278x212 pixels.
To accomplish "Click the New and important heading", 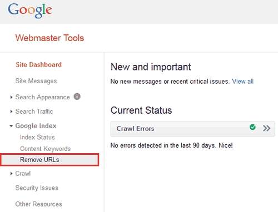I will click(151, 67).
